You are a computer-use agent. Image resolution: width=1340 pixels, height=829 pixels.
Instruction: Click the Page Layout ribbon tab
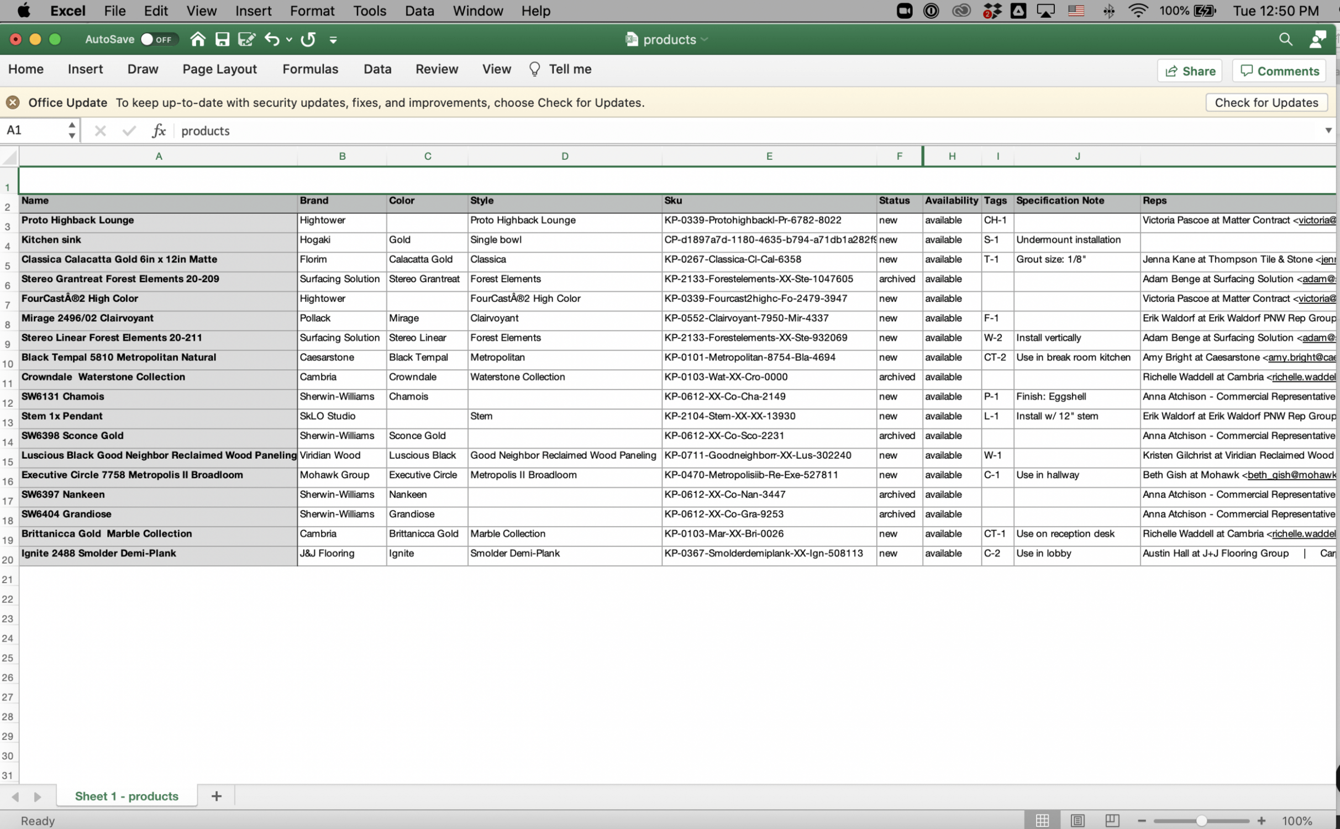click(x=219, y=68)
